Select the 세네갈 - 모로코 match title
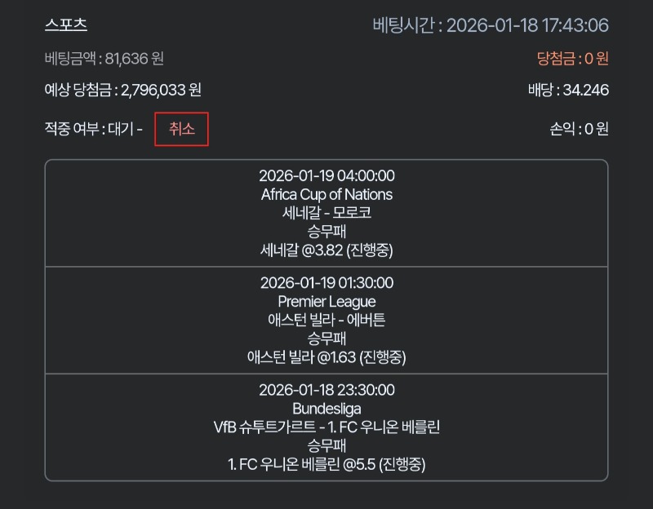Image resolution: width=653 pixels, height=509 pixels. 326,213
